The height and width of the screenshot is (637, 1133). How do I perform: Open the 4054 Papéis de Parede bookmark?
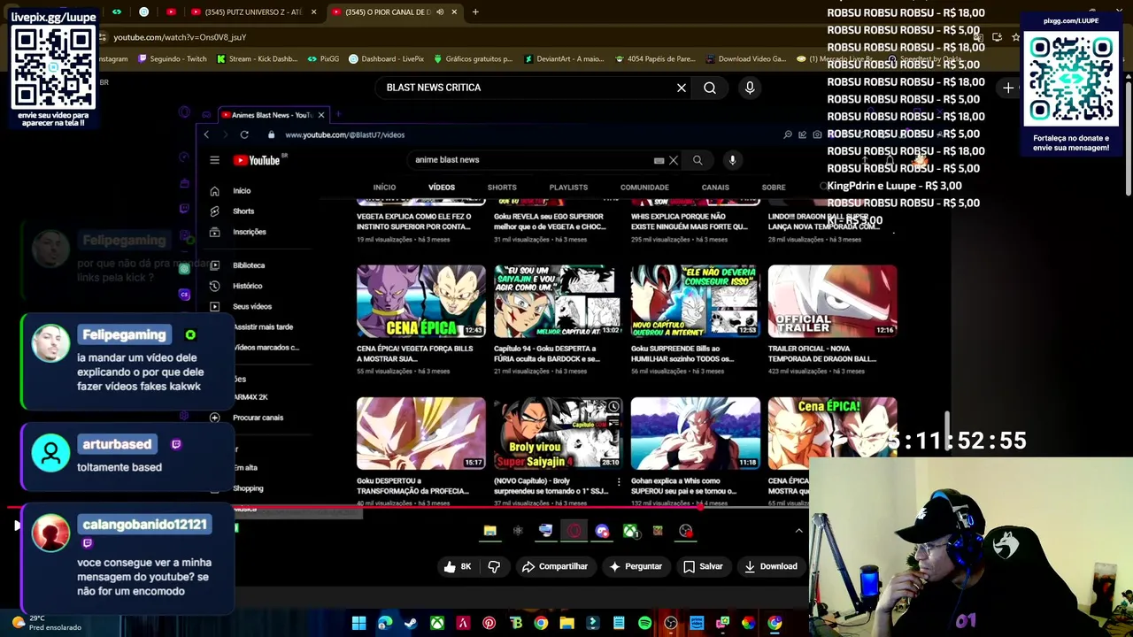point(654,59)
